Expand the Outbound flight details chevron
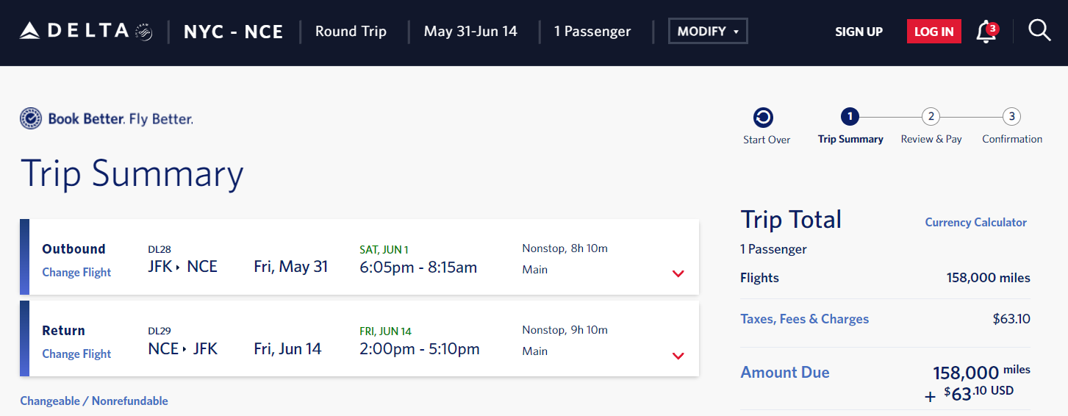The height and width of the screenshot is (416, 1068). [x=678, y=274]
